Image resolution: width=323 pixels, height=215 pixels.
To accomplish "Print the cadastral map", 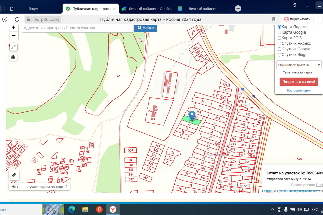I will [x=13, y=57].
